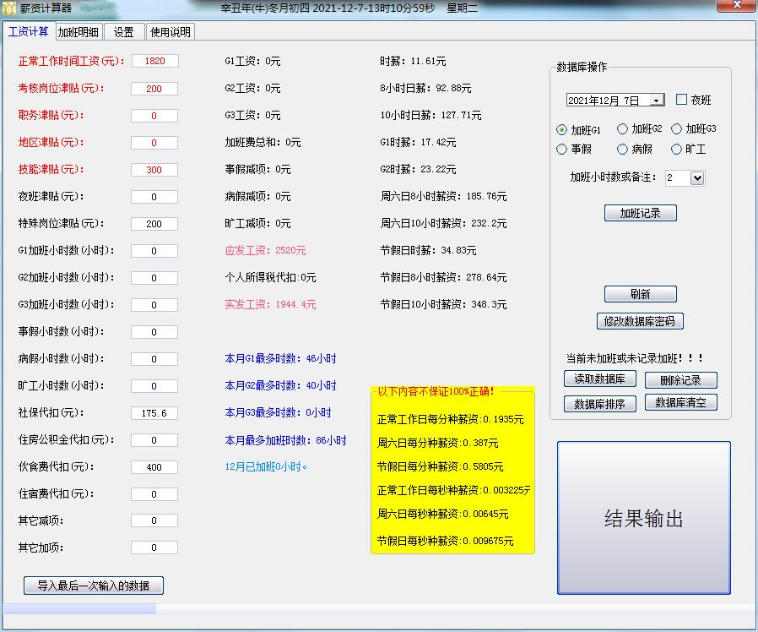Click the 其它减项 input field
This screenshot has width=758, height=632.
click(x=154, y=520)
